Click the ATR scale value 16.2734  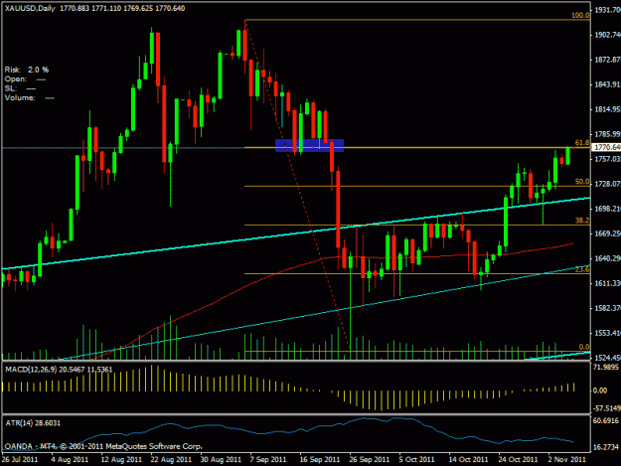pyautogui.click(x=605, y=447)
